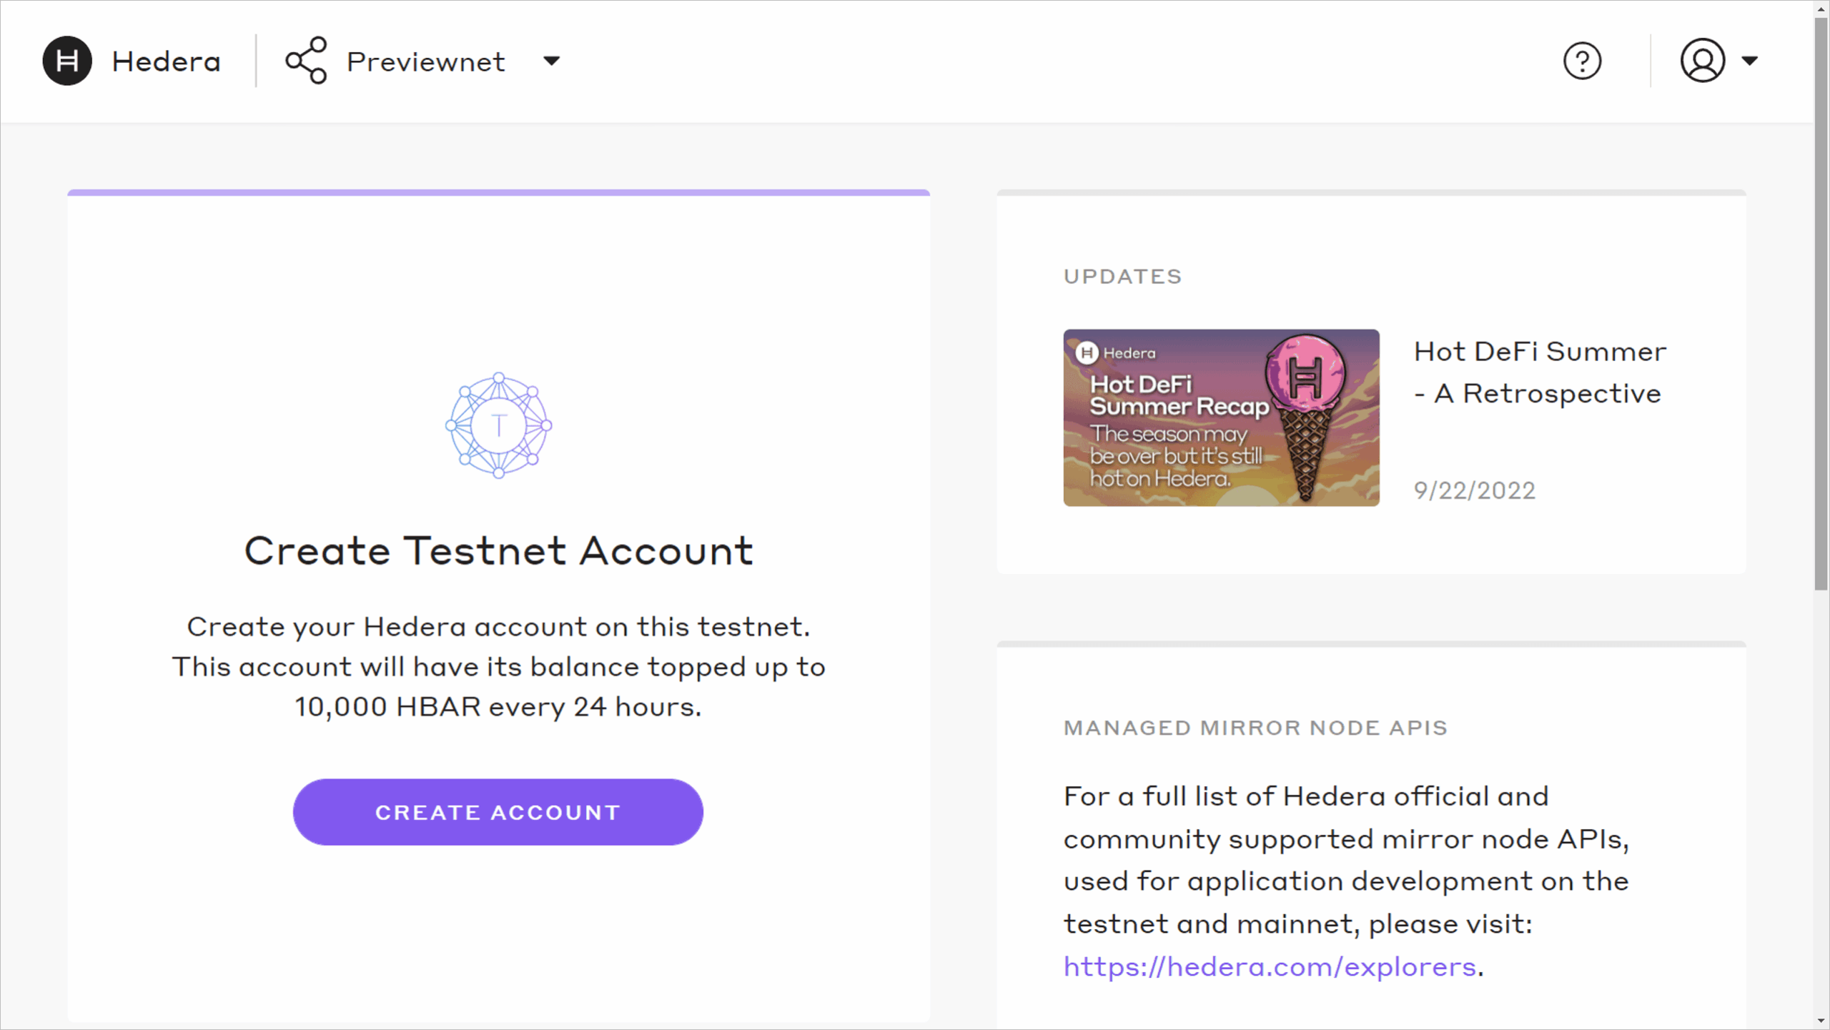Click the user profile avatar icon

tap(1702, 61)
